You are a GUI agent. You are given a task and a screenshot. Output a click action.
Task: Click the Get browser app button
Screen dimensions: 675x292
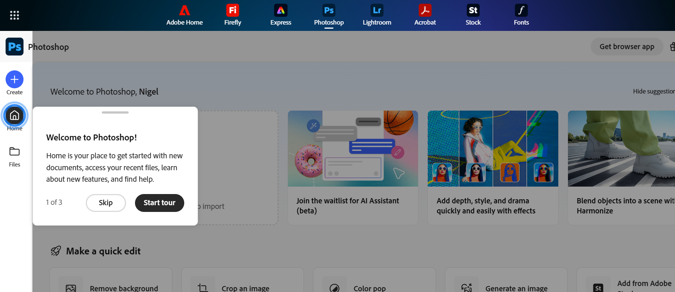point(627,47)
